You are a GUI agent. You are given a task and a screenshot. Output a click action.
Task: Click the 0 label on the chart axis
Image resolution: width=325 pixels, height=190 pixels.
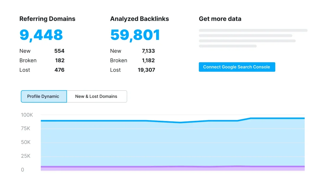pyautogui.click(x=22, y=170)
